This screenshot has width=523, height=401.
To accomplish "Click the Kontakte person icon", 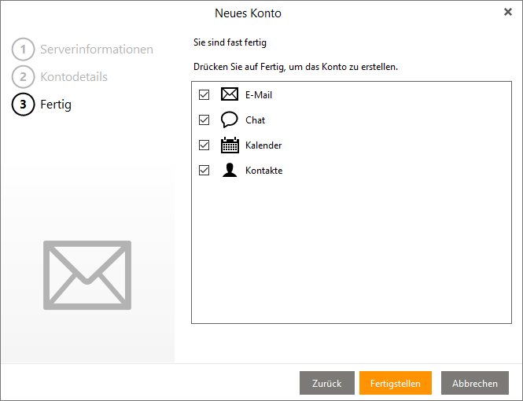I will 230,171.
